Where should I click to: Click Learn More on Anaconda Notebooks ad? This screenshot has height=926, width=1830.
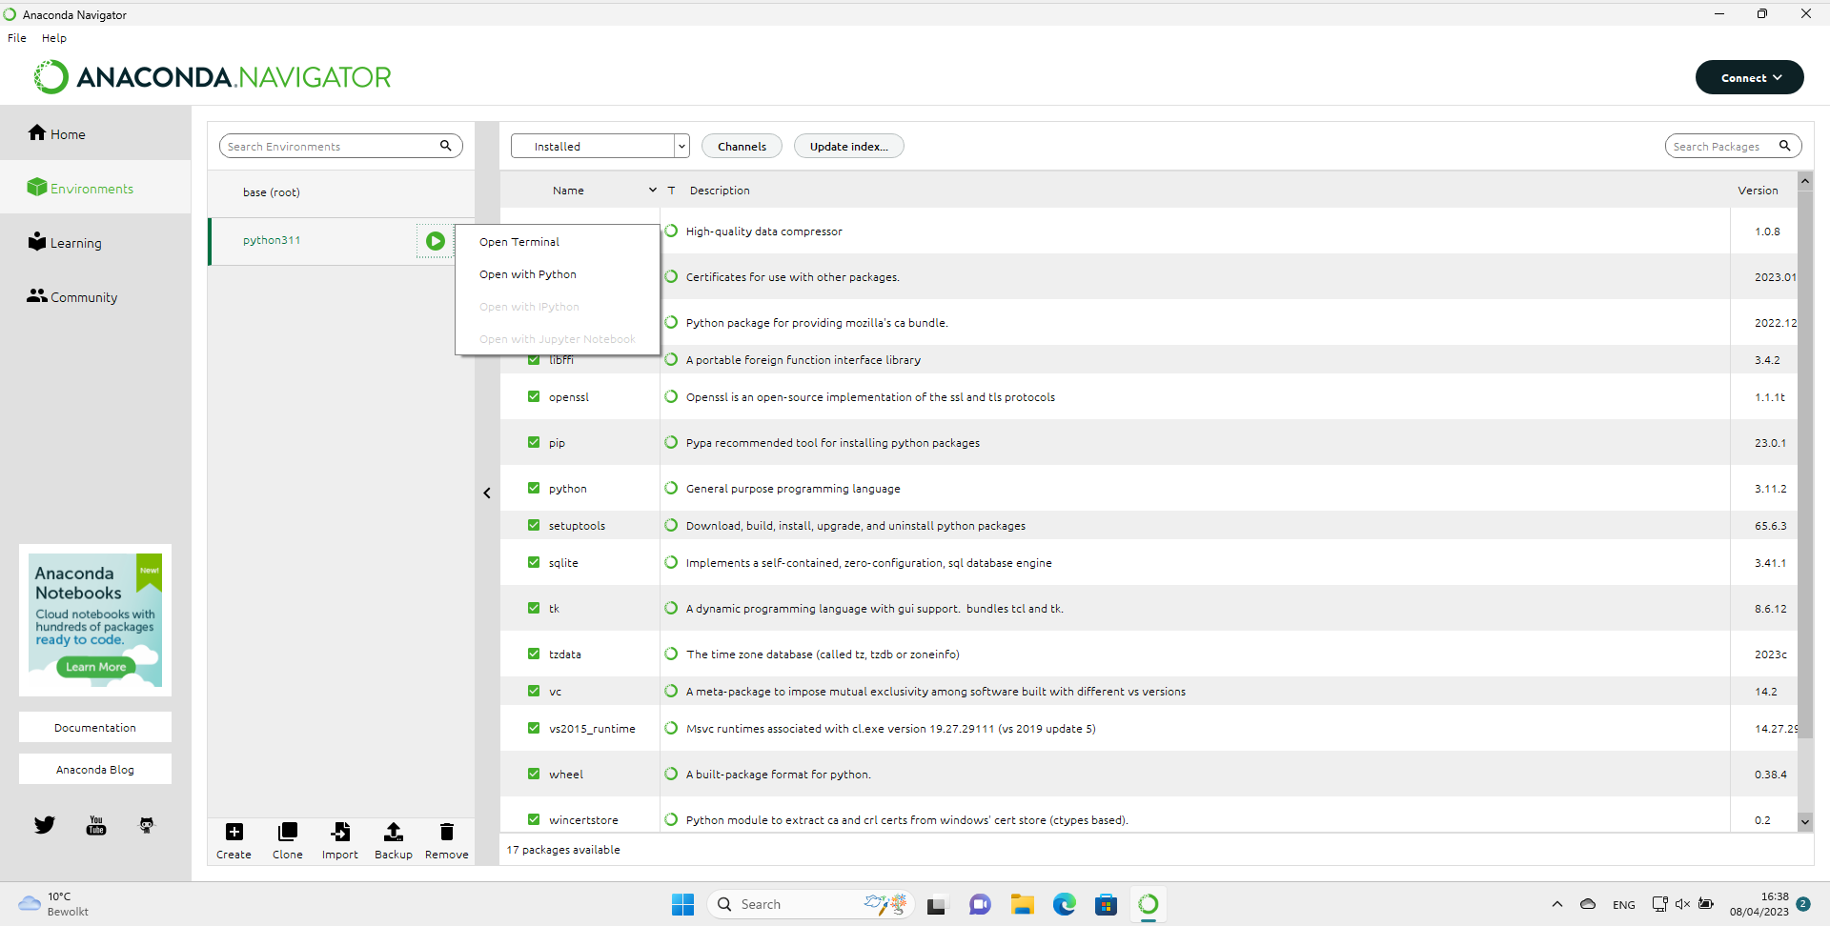pos(95,667)
